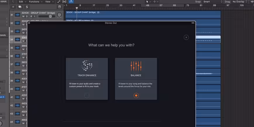Image resolution: width=254 pixels, height=127 pixels.
Task: Select the highlighted region on track 34
Action: pyautogui.click(x=208, y=40)
